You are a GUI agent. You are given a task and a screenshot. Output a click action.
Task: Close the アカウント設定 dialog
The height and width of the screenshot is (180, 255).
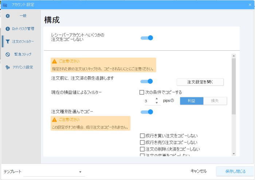[x=250, y=5]
